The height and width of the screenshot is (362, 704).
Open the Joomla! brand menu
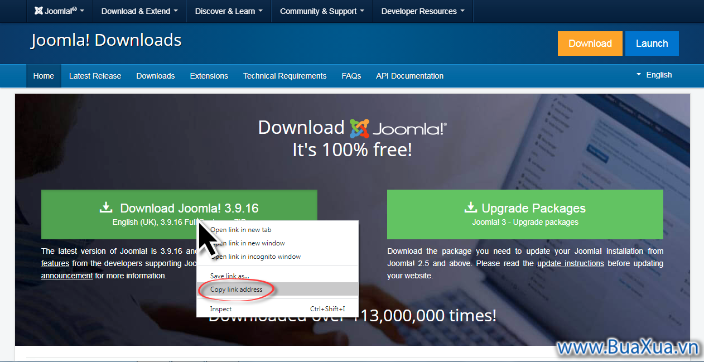(x=59, y=11)
